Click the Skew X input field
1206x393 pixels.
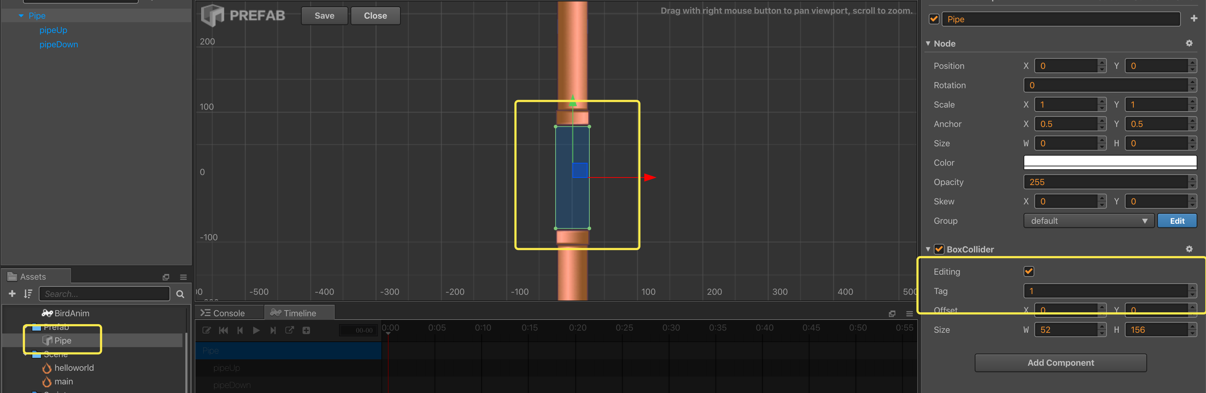click(1066, 201)
